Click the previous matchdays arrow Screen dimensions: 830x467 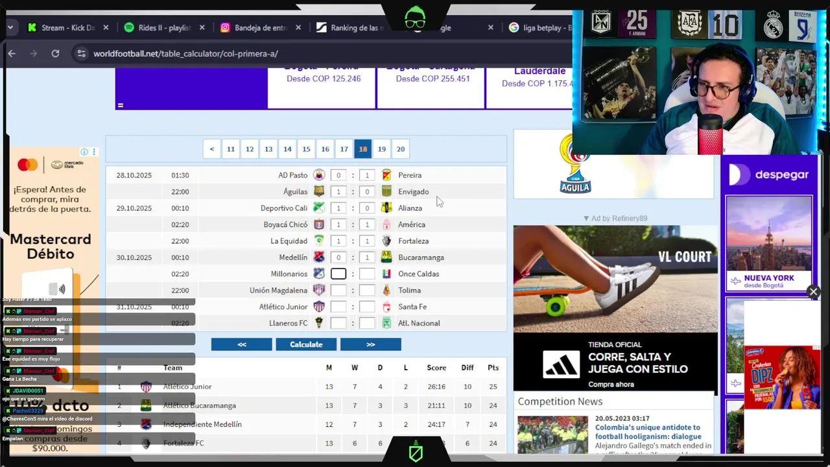pyautogui.click(x=211, y=149)
